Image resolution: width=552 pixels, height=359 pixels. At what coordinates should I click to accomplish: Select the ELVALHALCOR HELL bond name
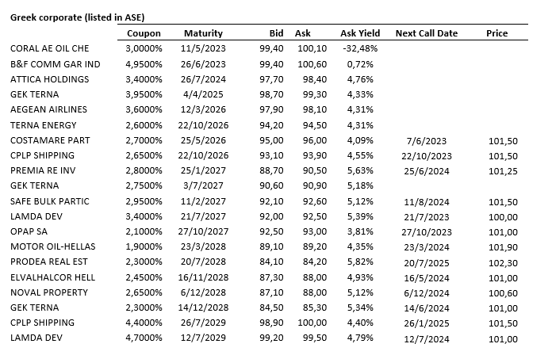coord(52,277)
